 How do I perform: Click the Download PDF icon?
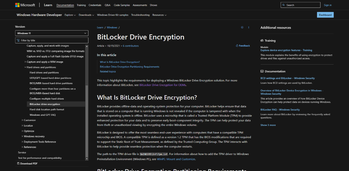pos(18,163)
